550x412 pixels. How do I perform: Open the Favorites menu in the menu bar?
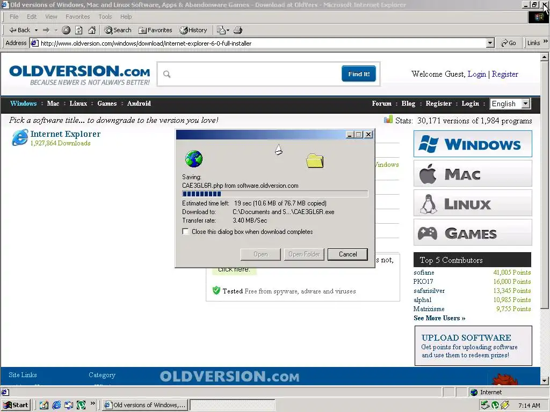tap(77, 17)
